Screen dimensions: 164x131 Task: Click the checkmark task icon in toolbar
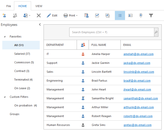point(97,15)
